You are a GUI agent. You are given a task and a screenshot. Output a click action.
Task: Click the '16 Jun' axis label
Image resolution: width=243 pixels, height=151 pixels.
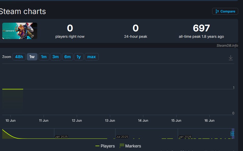(209, 120)
